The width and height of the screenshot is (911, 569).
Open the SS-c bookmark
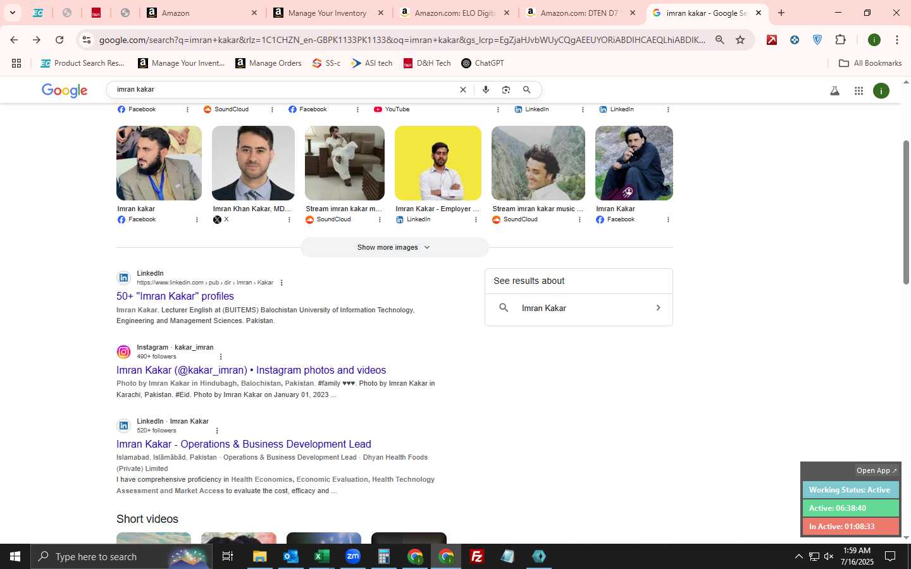point(326,63)
